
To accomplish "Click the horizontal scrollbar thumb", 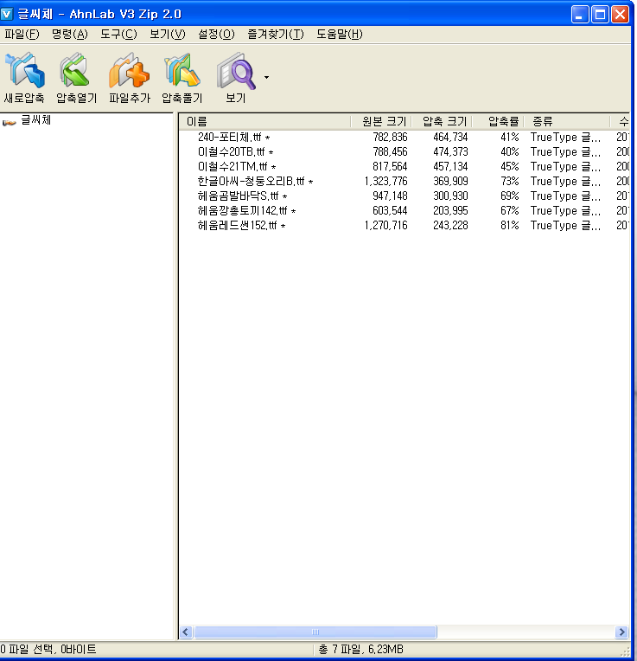I will pos(315,632).
